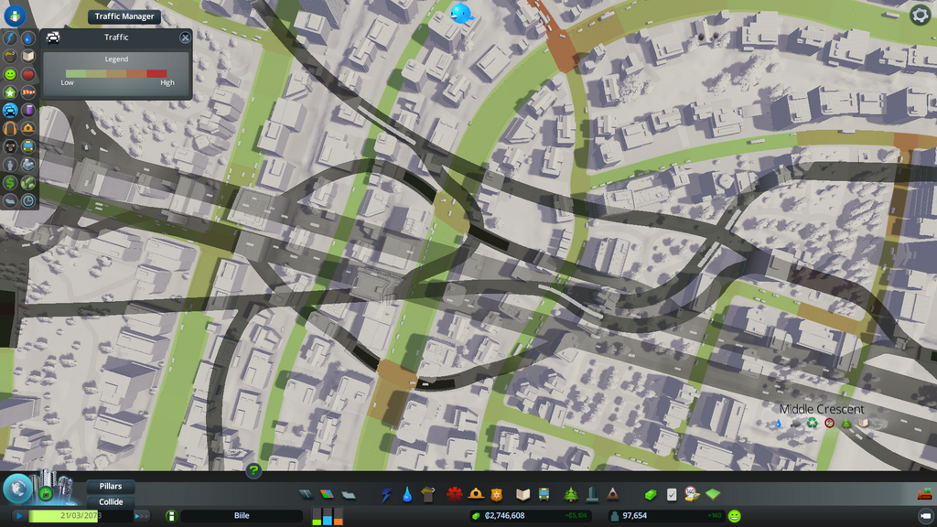Open the Public Transport bus menu
Image resolution: width=937 pixels, height=527 pixels.
tap(544, 494)
